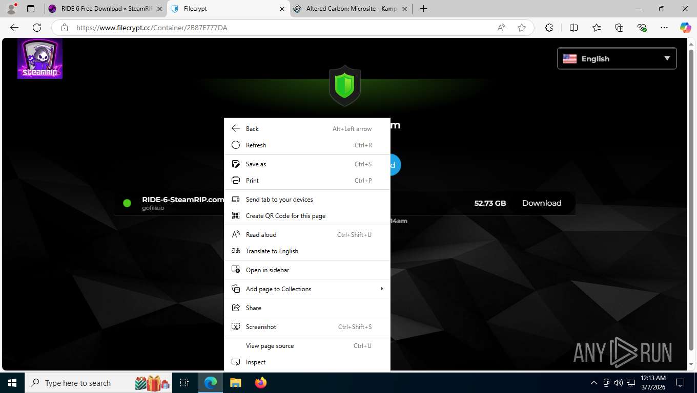Switch to Altered Carbon Microsite tab
The width and height of the screenshot is (697, 393).
[351, 9]
